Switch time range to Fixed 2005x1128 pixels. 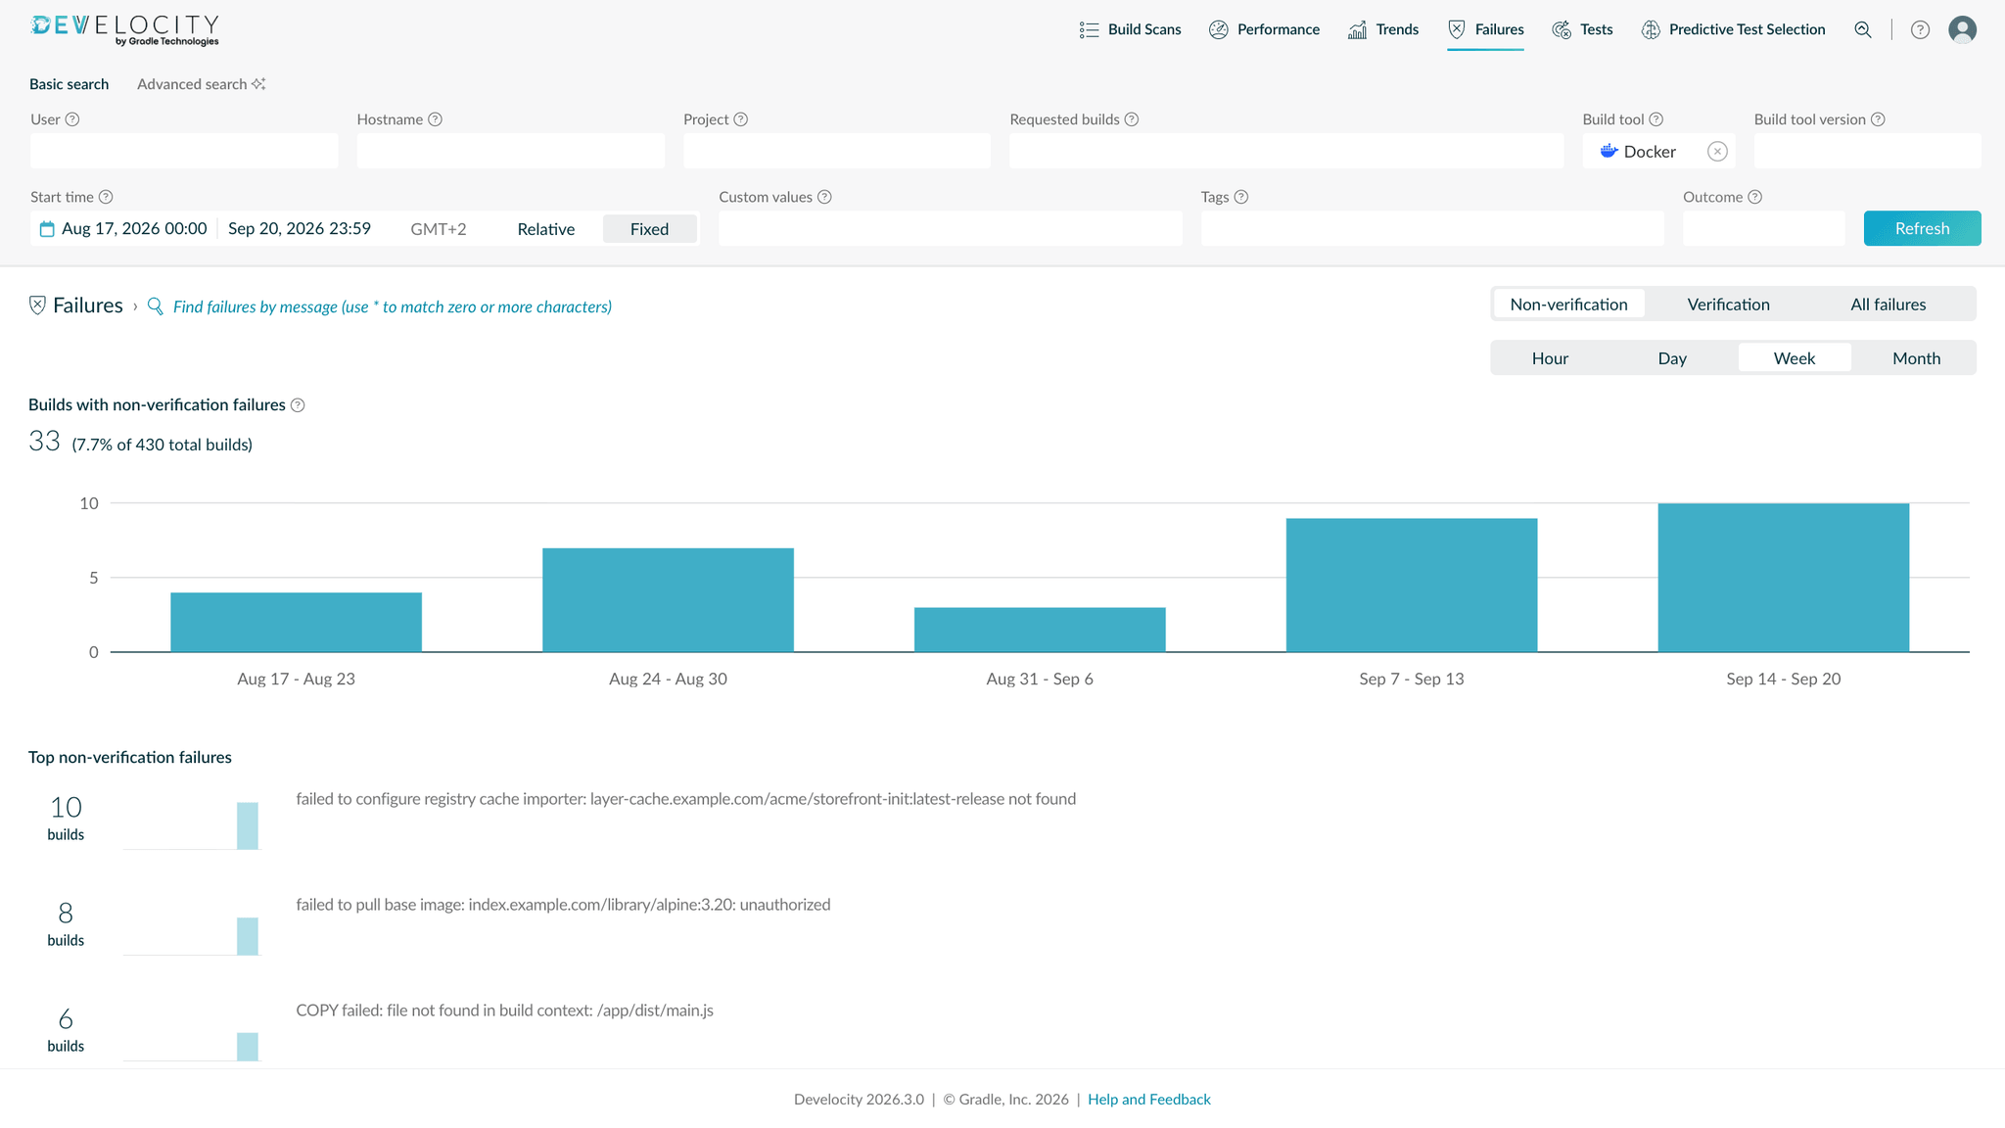tap(650, 229)
